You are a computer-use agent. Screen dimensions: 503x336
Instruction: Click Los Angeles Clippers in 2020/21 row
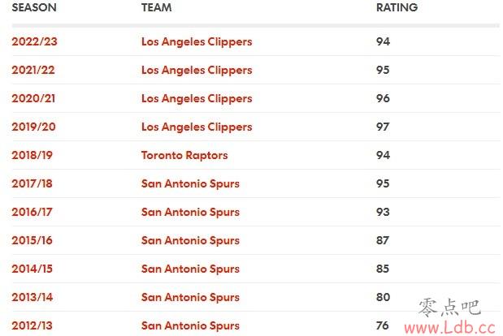(x=197, y=98)
